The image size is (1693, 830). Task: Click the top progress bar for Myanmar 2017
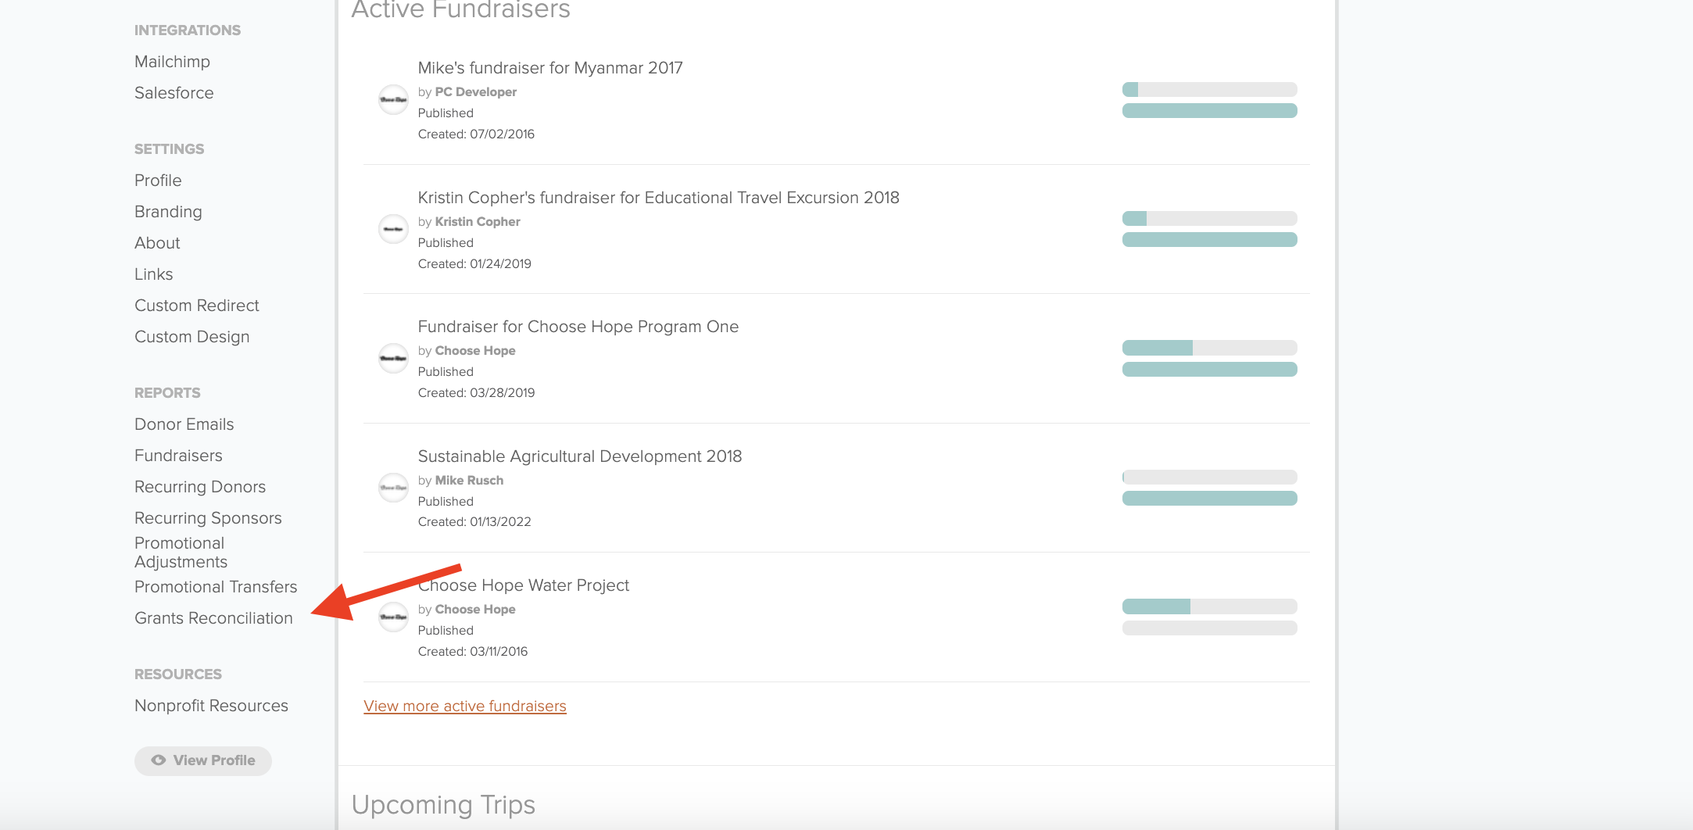[x=1210, y=90]
